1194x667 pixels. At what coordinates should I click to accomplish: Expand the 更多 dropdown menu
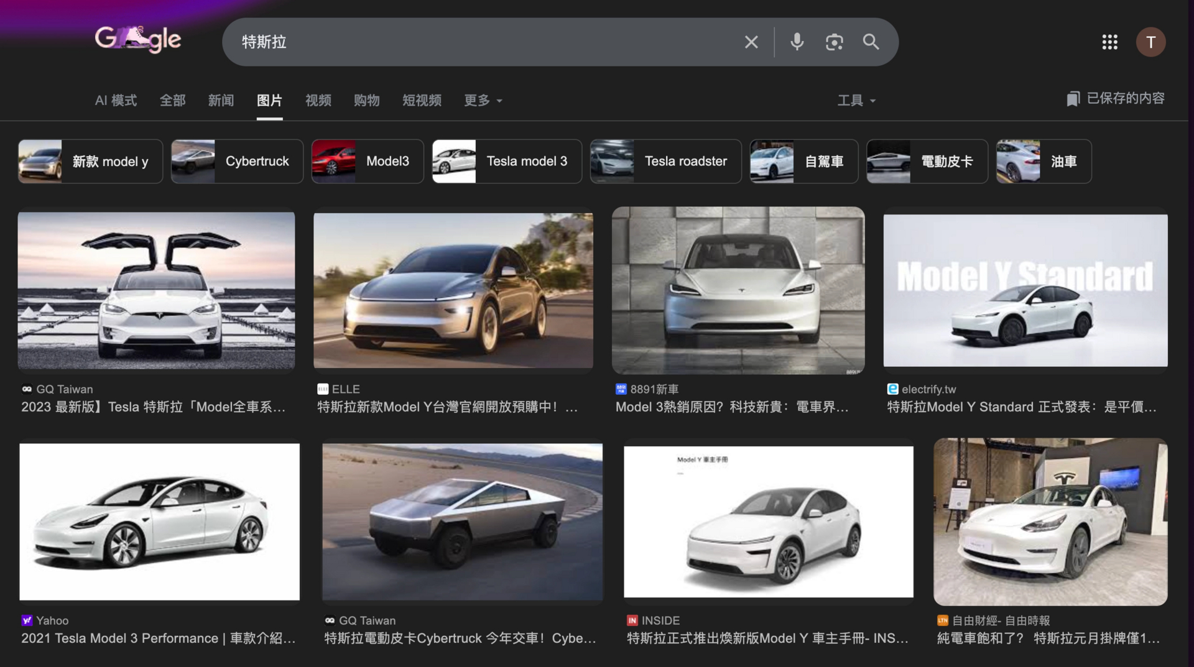pos(483,101)
